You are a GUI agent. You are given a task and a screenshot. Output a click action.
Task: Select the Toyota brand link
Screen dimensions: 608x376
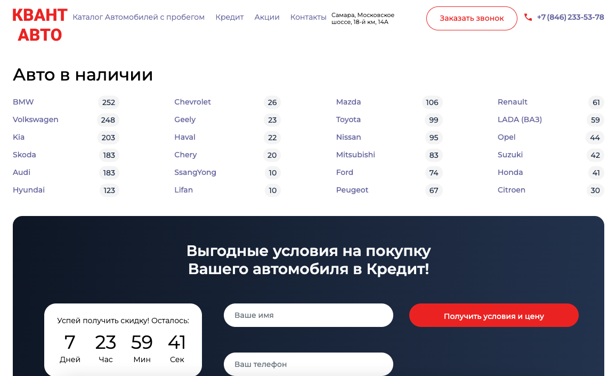pyautogui.click(x=348, y=119)
